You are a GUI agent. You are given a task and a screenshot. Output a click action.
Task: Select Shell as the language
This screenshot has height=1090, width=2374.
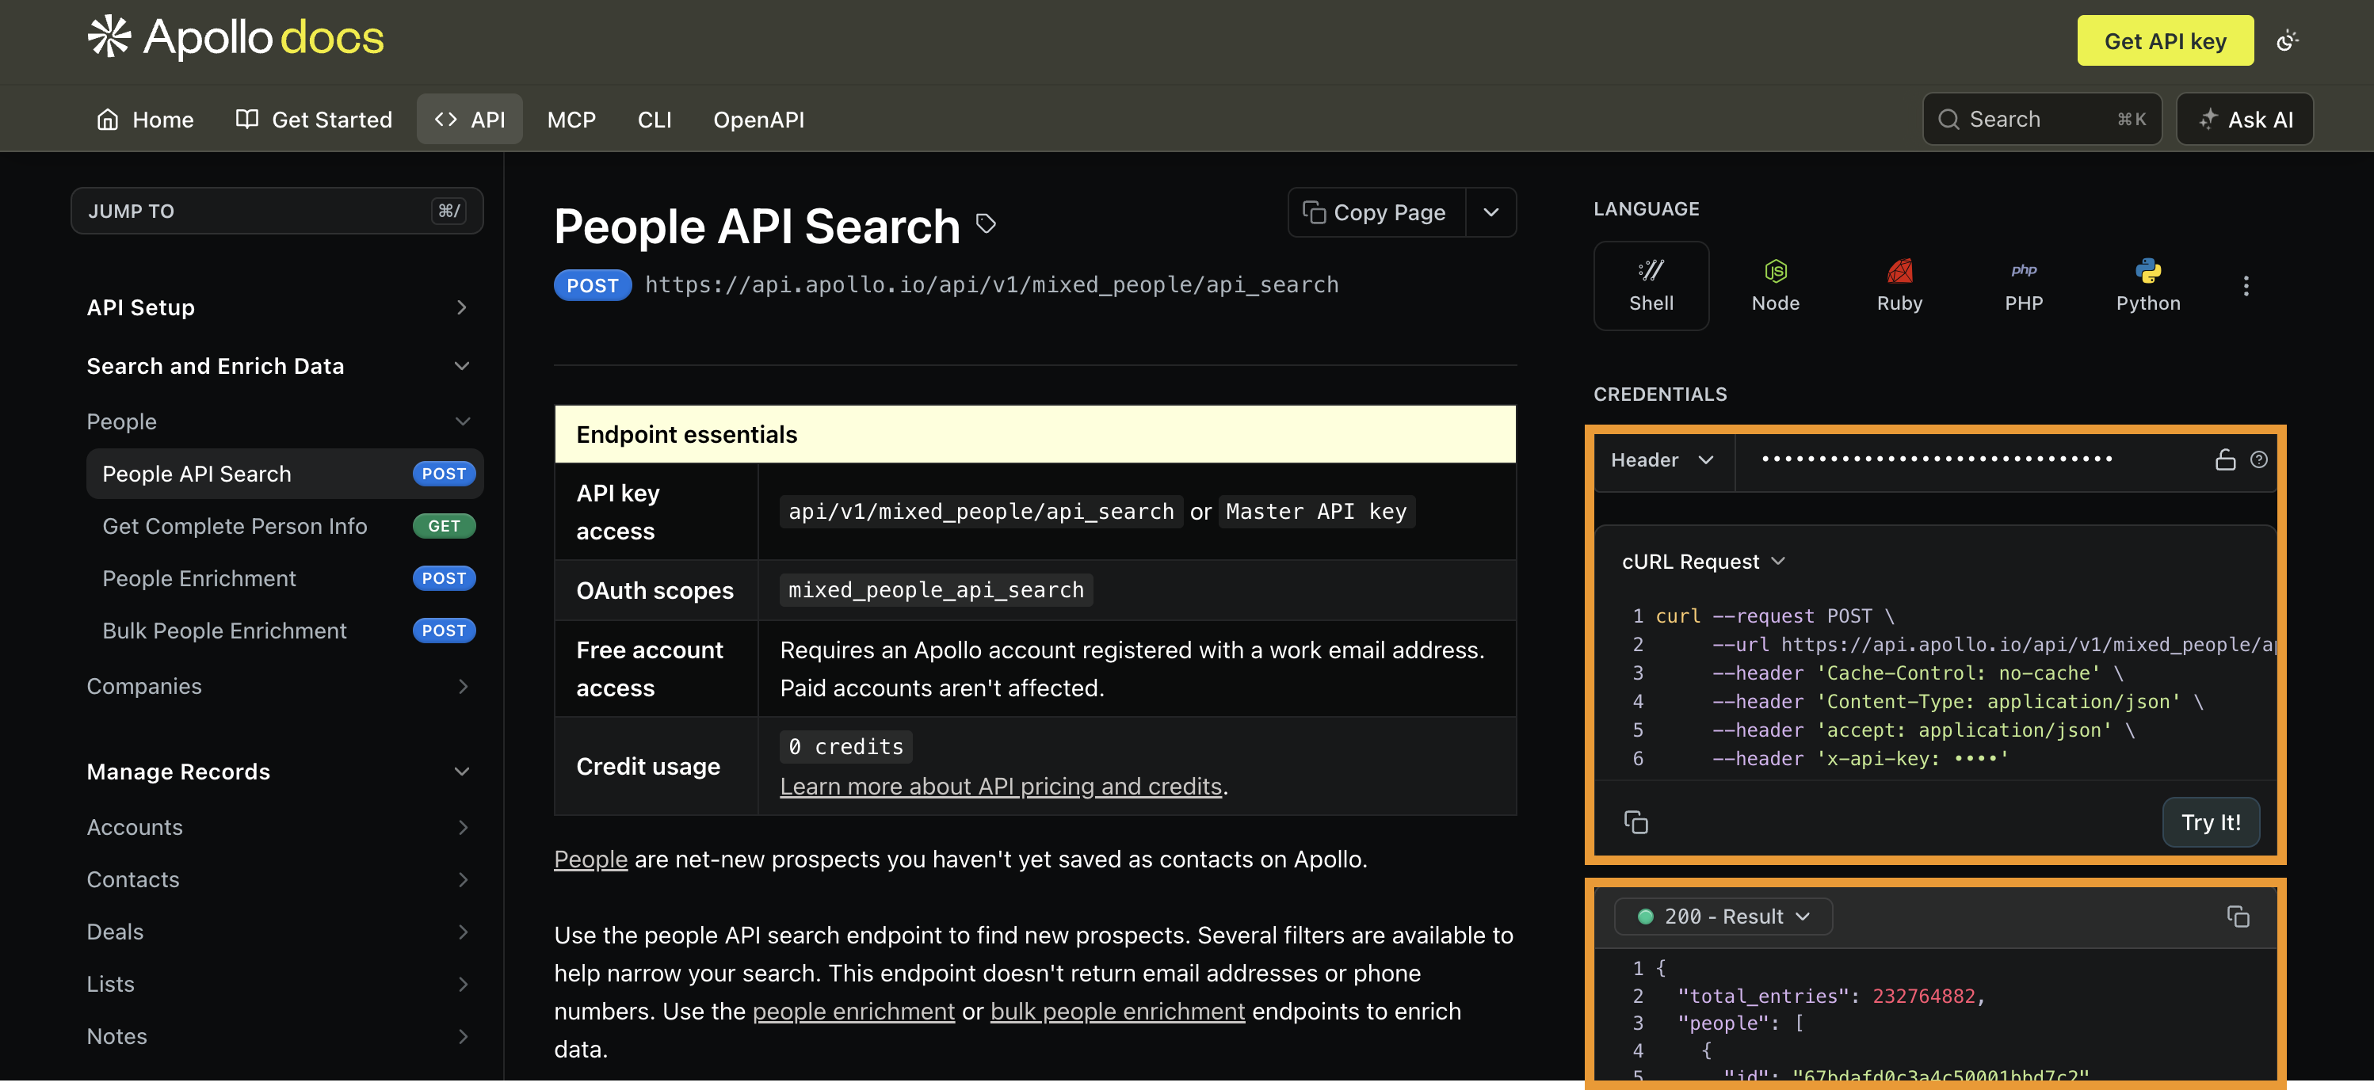1651,286
